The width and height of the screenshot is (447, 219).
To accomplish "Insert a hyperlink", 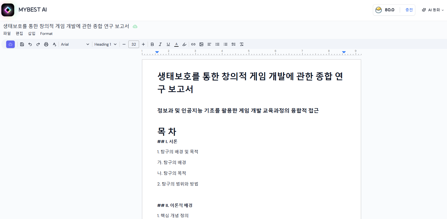I will (193, 44).
